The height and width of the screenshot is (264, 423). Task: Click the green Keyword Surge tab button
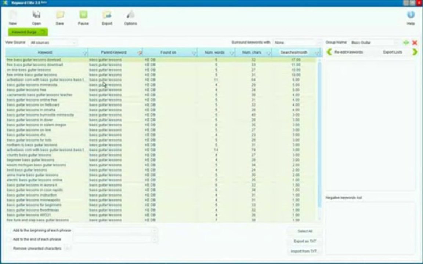coord(28,32)
